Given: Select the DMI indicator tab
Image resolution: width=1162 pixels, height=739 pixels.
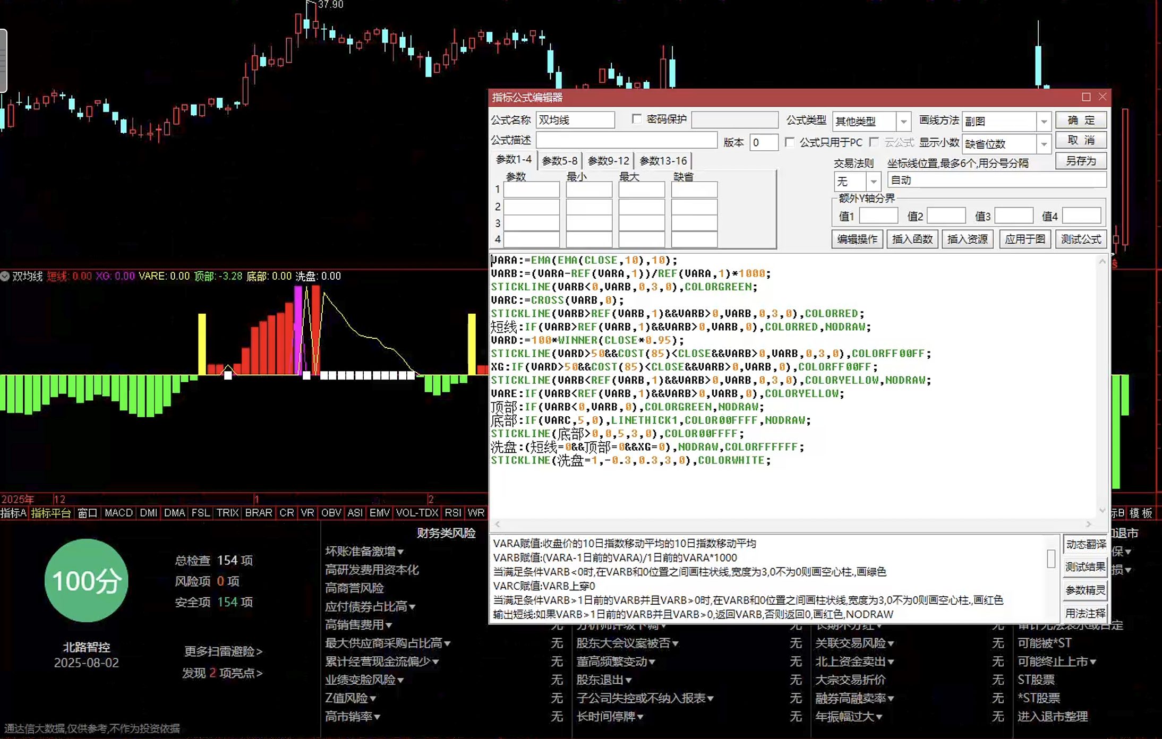Looking at the screenshot, I should pos(148,513).
